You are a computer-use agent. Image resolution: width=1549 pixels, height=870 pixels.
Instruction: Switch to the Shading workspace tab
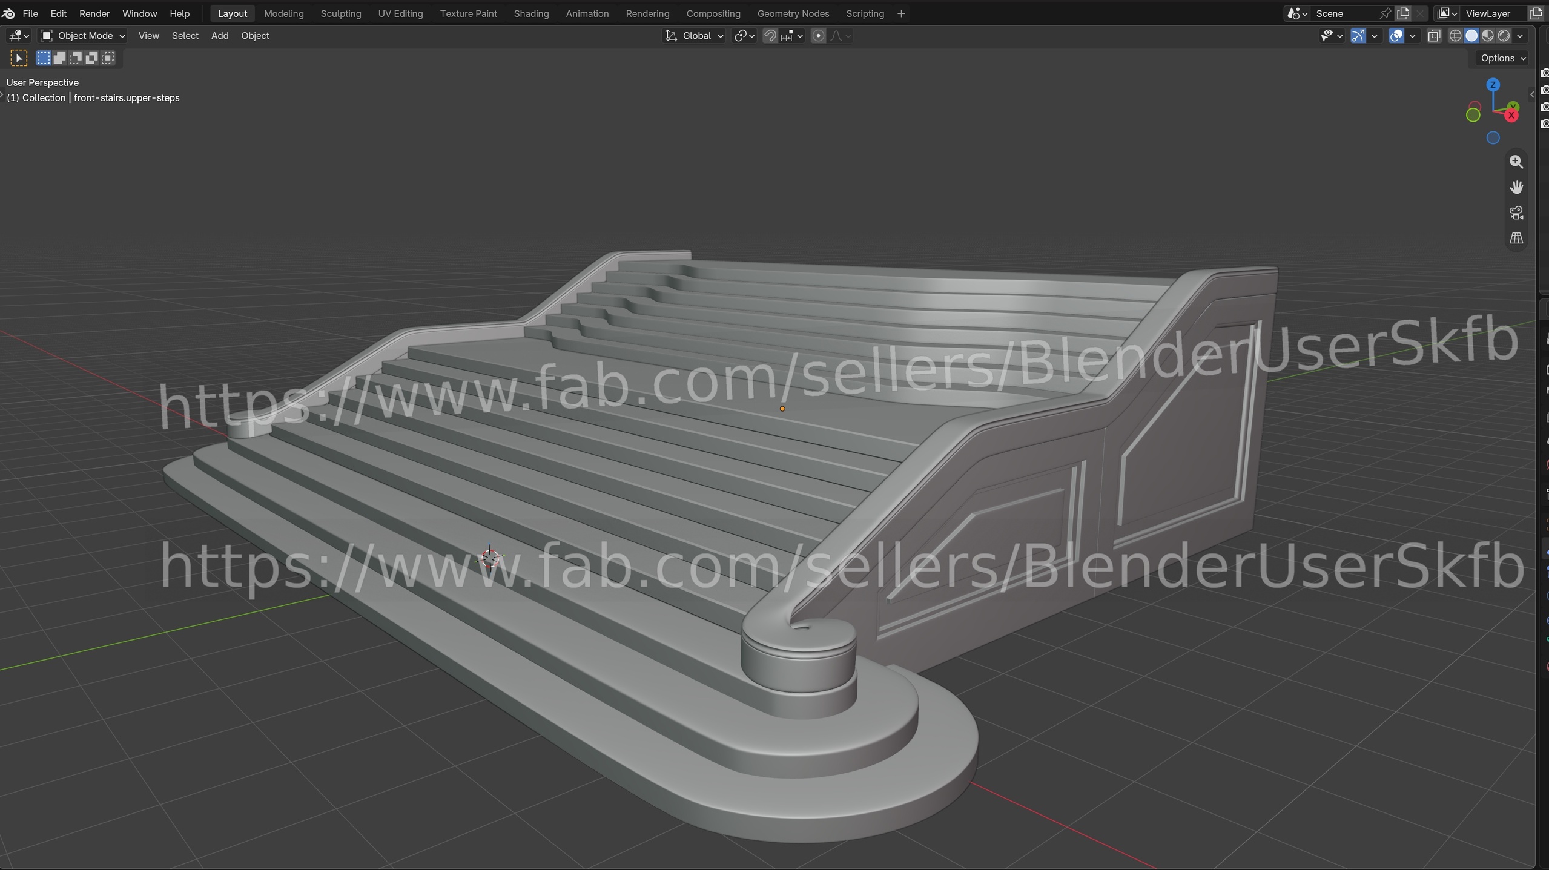[x=532, y=13]
